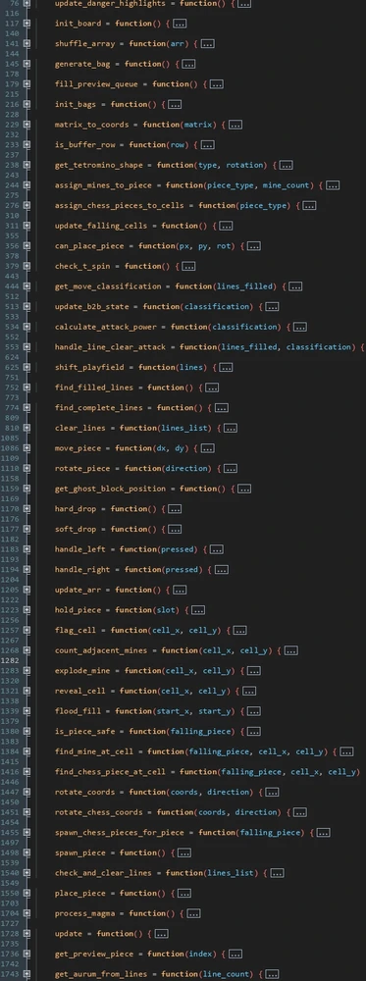Open the ellipsis marker after find_filled_lines
Screen dimensions: 366x981
tap(212, 387)
